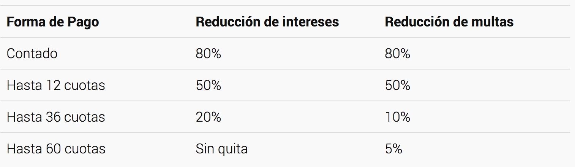Click the Sin quita cell

tap(221, 149)
